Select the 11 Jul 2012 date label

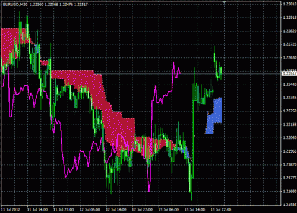click(x=11, y=209)
